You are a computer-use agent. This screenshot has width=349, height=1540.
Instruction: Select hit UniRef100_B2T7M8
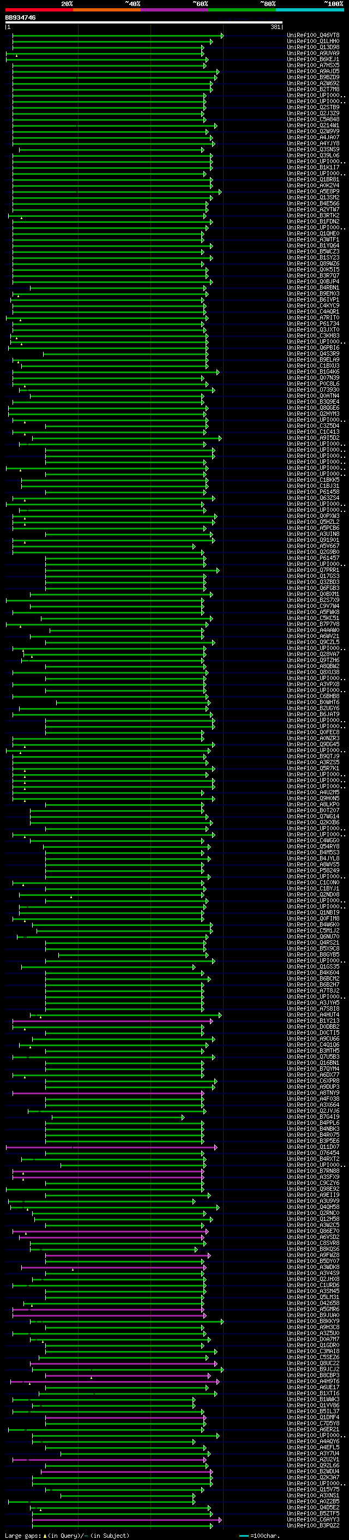(313, 89)
